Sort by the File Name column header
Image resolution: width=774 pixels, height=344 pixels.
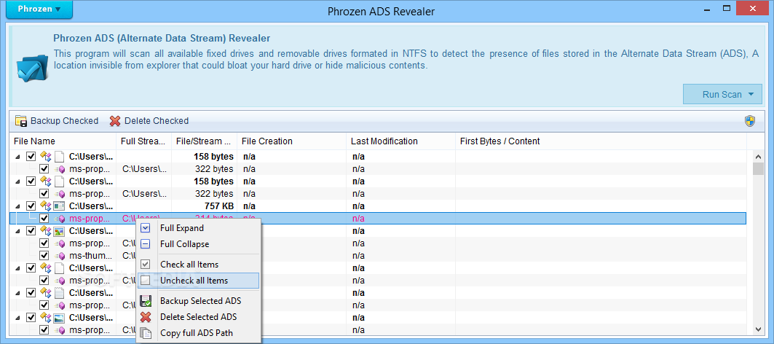click(63, 141)
